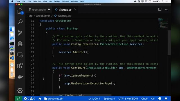Click 'ConfigureServices' method name
The height and width of the screenshot is (101, 180).
[x=85, y=44]
